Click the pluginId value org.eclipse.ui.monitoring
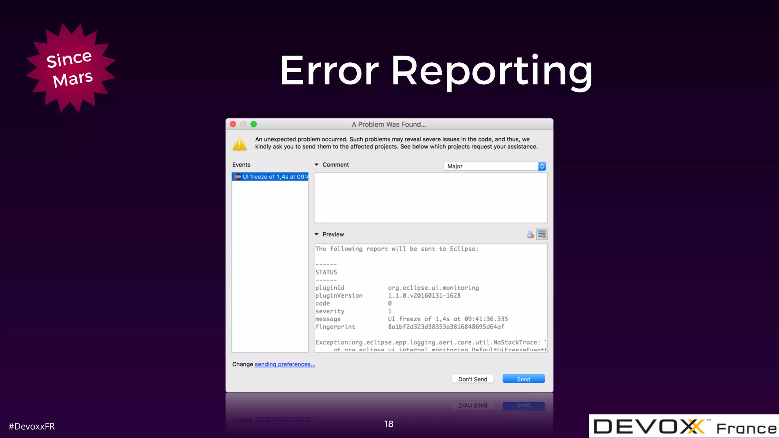 (x=433, y=288)
